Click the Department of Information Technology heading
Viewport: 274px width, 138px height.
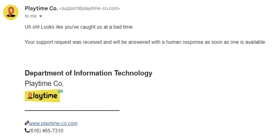point(88,73)
